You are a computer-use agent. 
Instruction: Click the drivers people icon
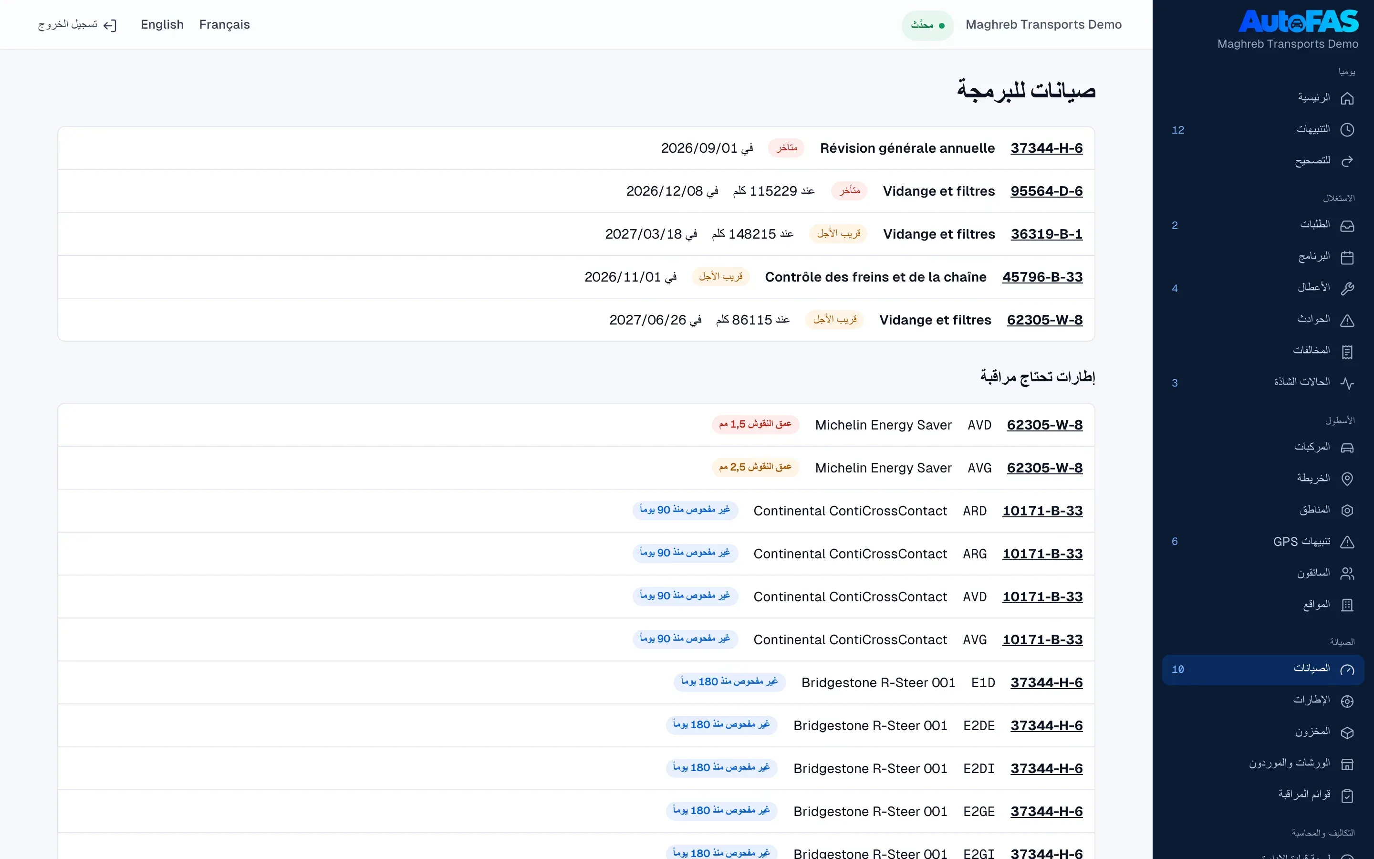coord(1347,573)
